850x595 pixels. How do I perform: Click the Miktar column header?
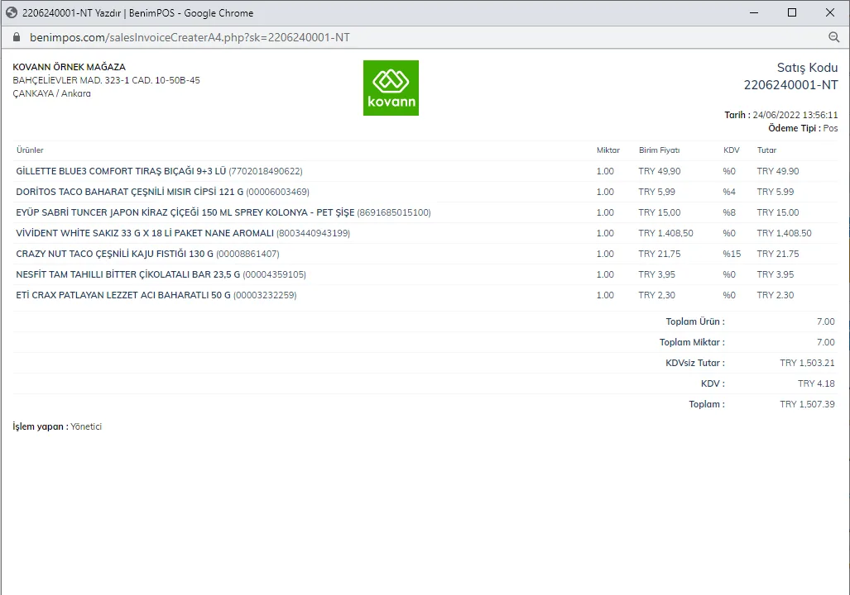click(x=608, y=150)
